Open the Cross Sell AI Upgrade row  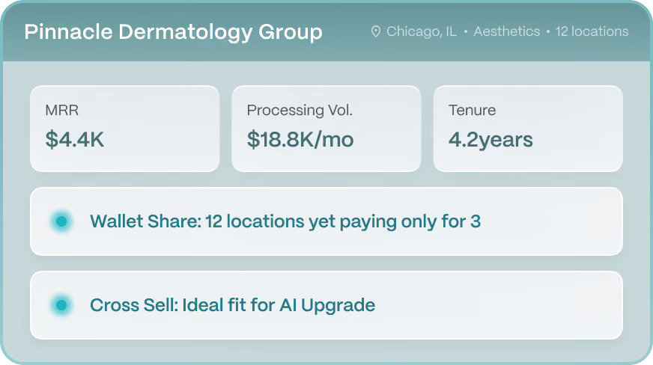(x=326, y=305)
